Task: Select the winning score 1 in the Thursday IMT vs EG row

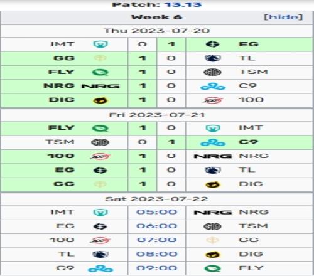Action: pyautogui.click(x=171, y=45)
